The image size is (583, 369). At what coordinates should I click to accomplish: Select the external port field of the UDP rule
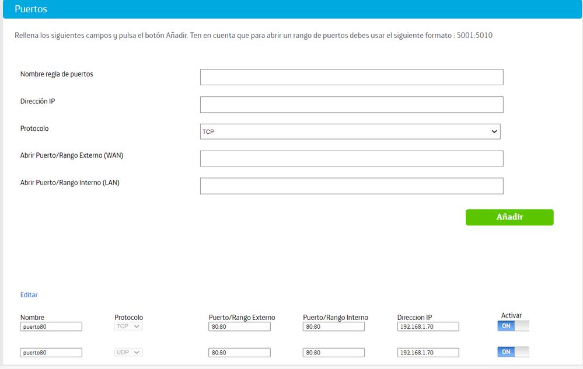[239, 353]
